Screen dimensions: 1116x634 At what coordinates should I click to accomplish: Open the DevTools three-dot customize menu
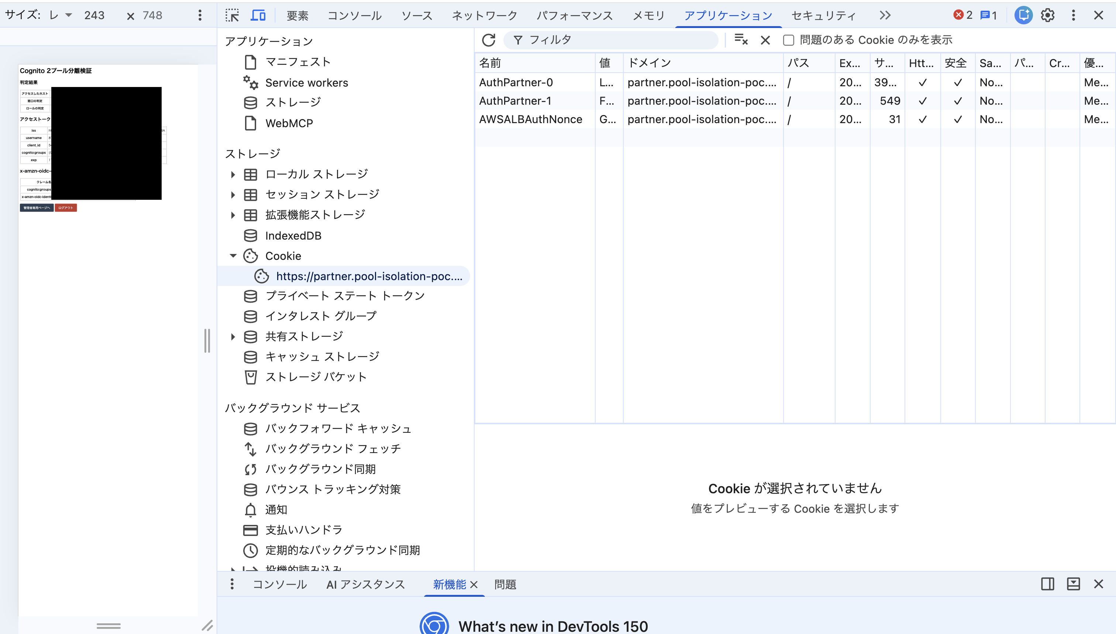(1073, 16)
